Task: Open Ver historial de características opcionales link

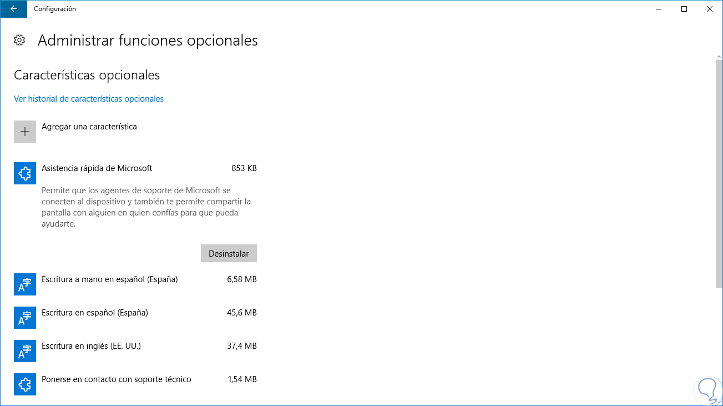Action: point(89,99)
